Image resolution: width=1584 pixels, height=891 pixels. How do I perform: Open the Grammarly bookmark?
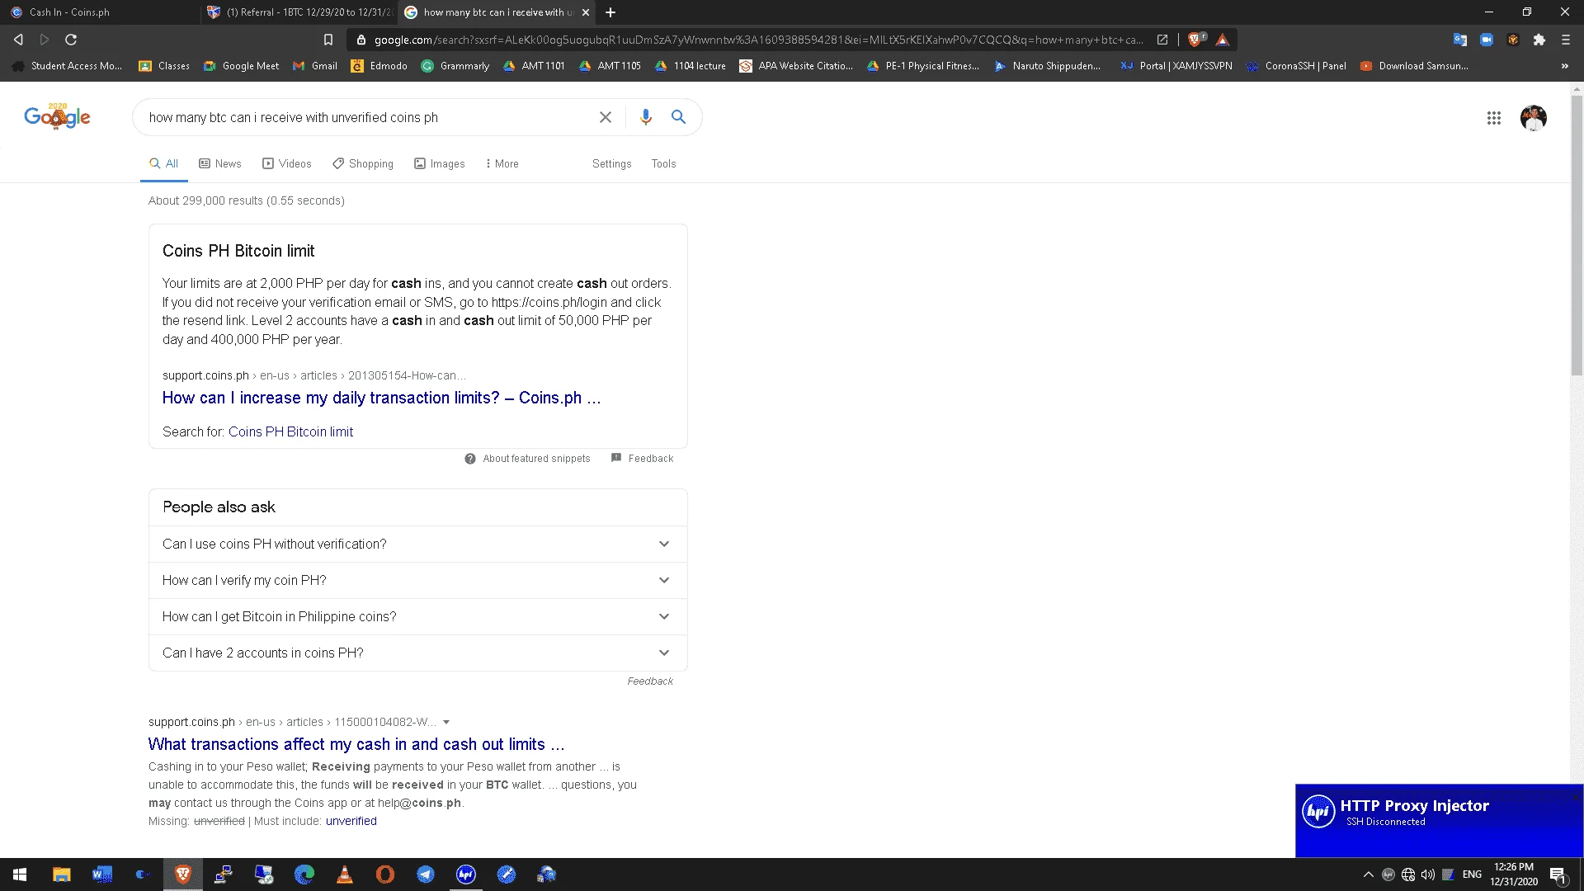pyautogui.click(x=455, y=66)
